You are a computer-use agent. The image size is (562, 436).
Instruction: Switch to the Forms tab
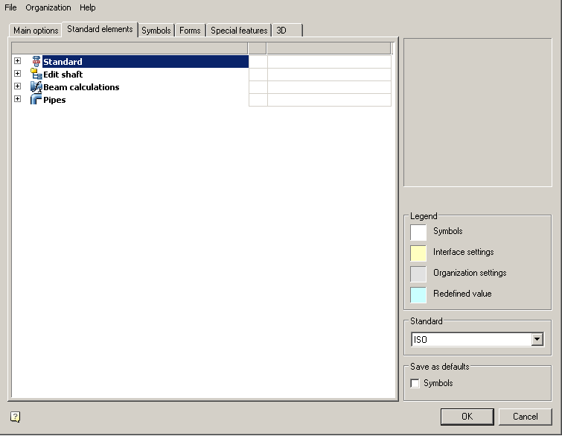point(190,31)
